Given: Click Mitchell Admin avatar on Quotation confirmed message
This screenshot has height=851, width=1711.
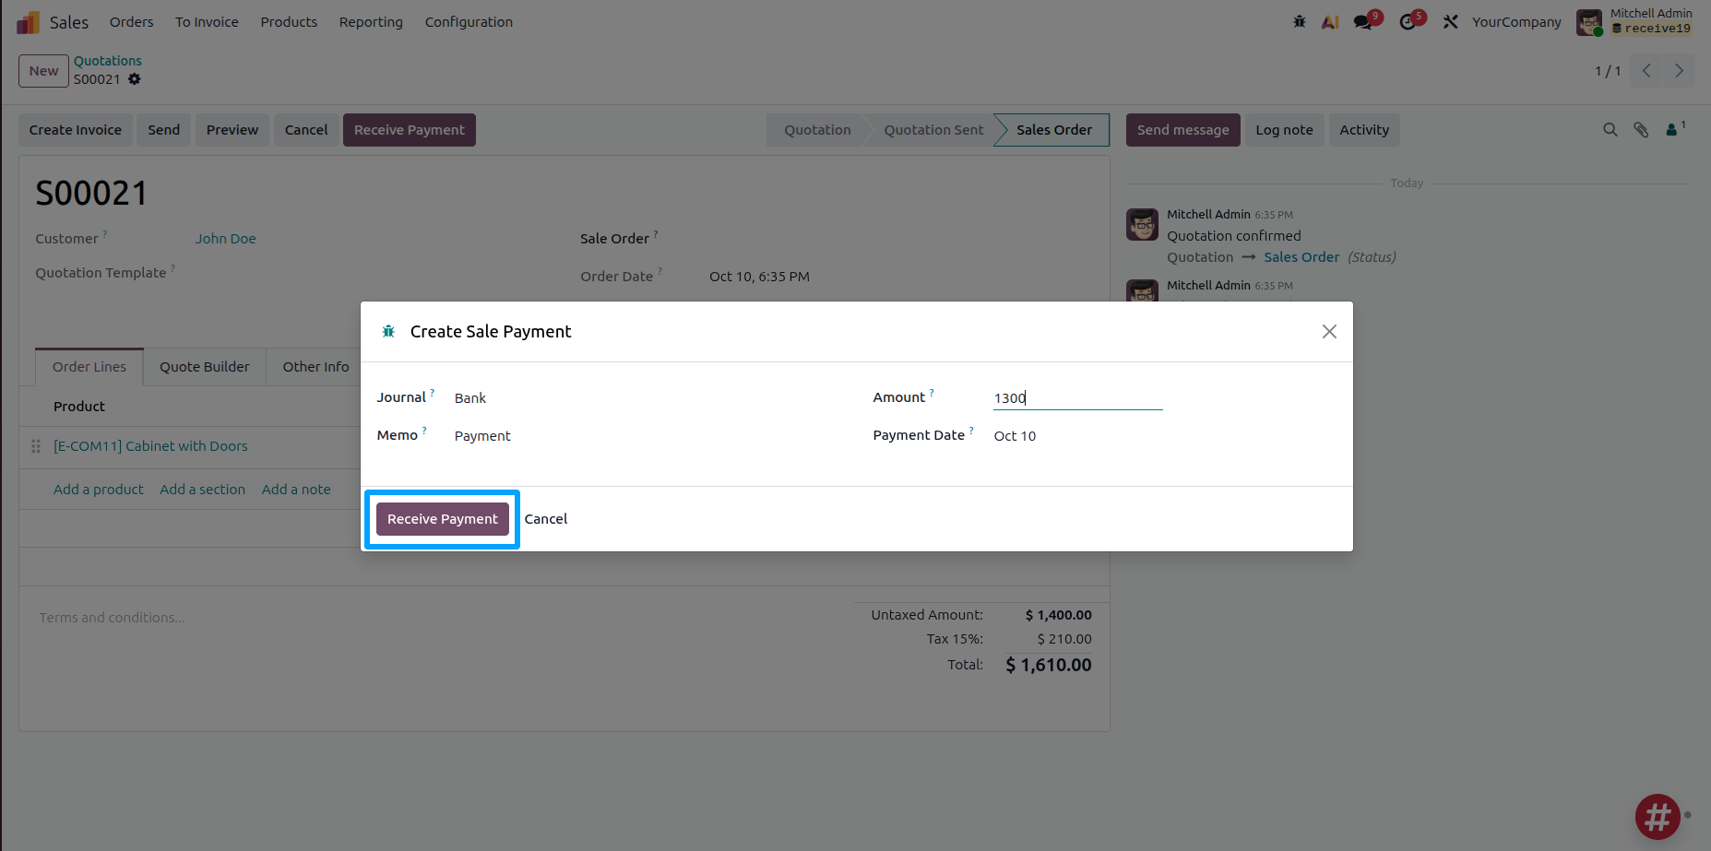Looking at the screenshot, I should 1142,224.
